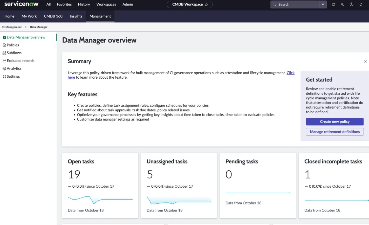This screenshot has width=369, height=225.
Task: Close the Summary panel
Action: [x=365, y=62]
